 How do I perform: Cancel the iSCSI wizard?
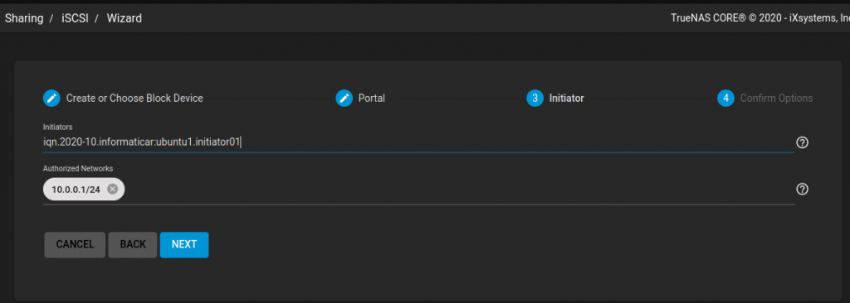[75, 244]
